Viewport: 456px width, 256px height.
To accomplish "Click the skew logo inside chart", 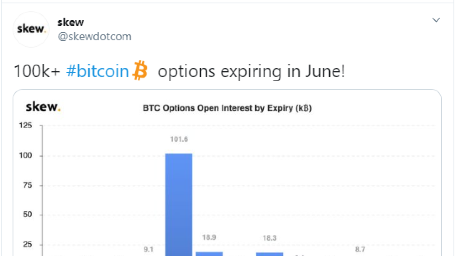I will [x=43, y=106].
